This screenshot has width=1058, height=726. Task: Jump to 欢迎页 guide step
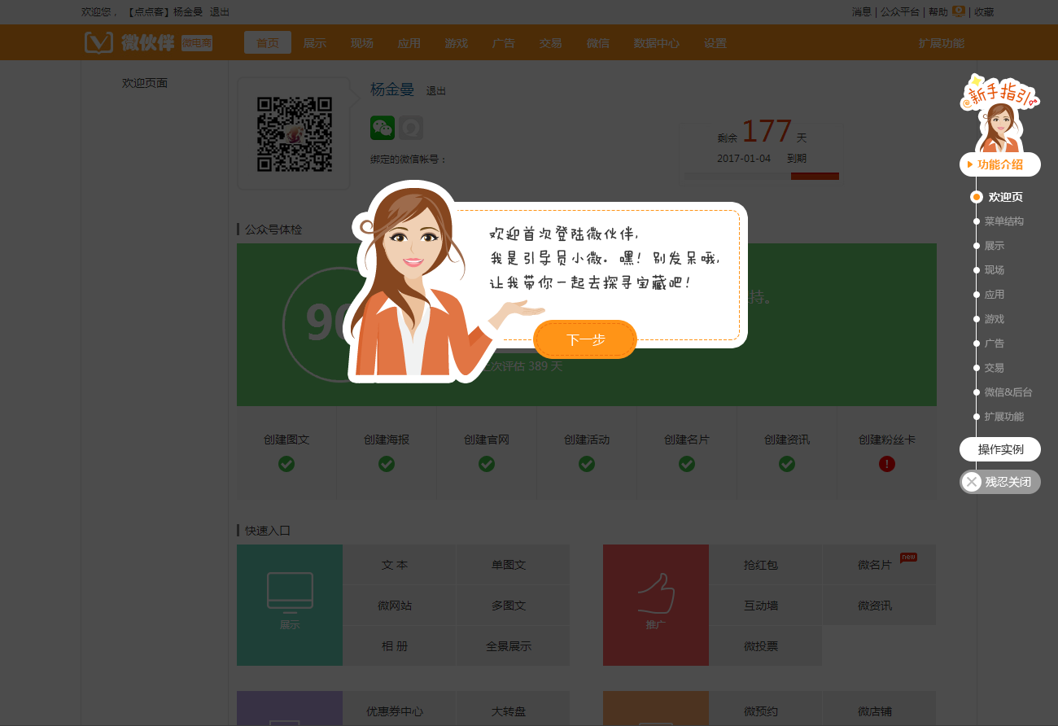[1005, 197]
